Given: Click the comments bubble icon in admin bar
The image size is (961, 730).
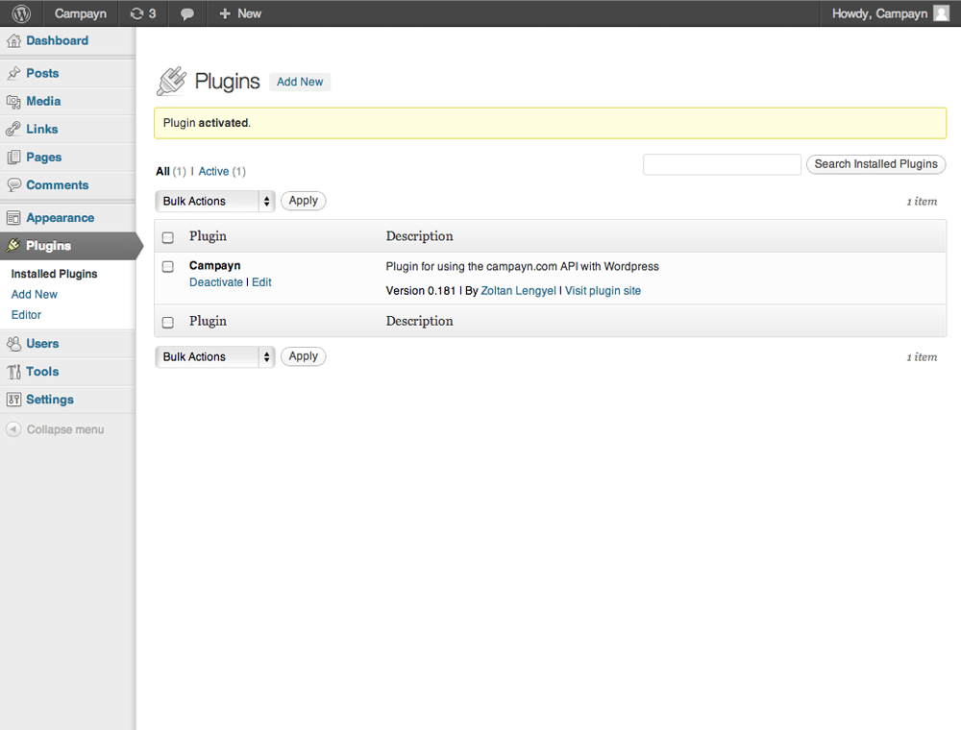Looking at the screenshot, I should 187,13.
